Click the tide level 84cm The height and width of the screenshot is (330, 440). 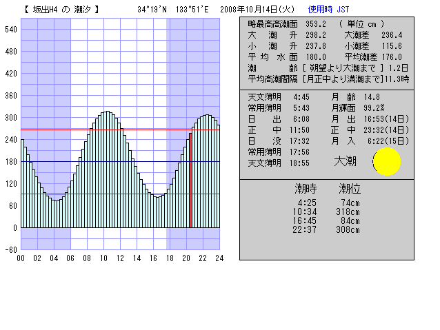click(350, 220)
